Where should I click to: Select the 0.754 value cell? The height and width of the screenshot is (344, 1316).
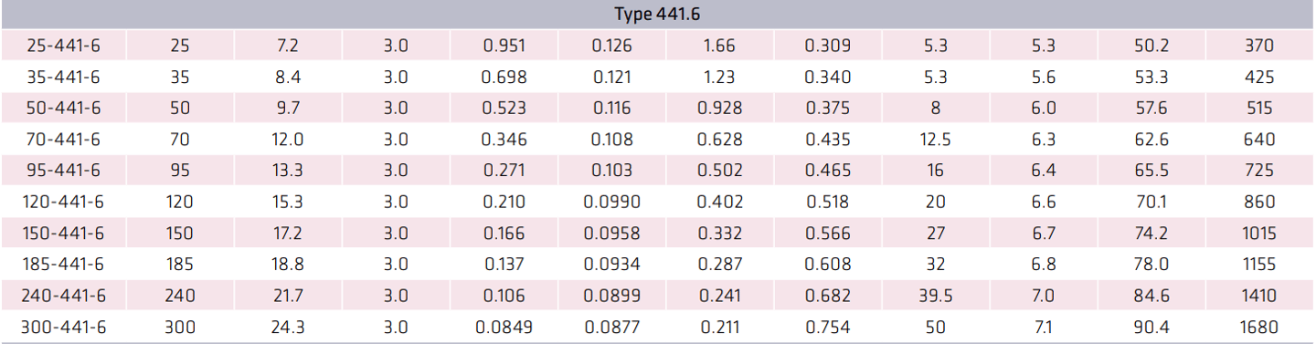827,327
